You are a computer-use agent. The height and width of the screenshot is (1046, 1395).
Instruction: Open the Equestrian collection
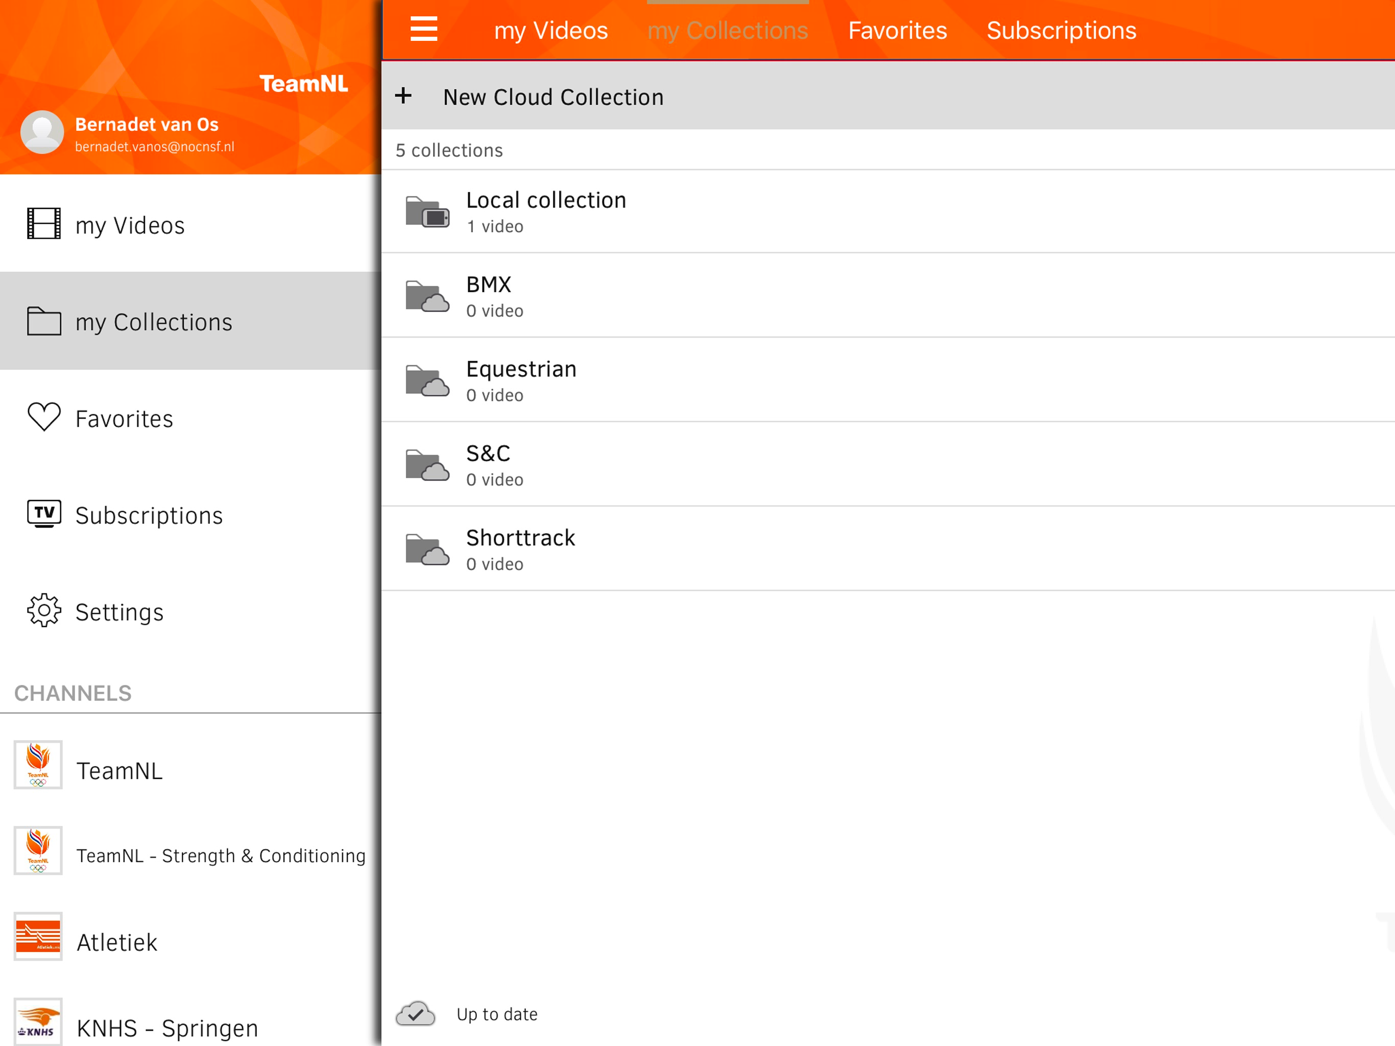pos(888,381)
